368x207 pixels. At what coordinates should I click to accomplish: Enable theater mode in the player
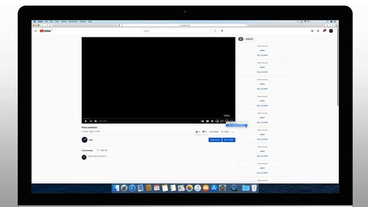tap(222, 121)
